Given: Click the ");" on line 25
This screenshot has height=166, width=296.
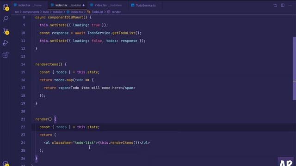Looking at the screenshot, I should (x=41, y=151).
